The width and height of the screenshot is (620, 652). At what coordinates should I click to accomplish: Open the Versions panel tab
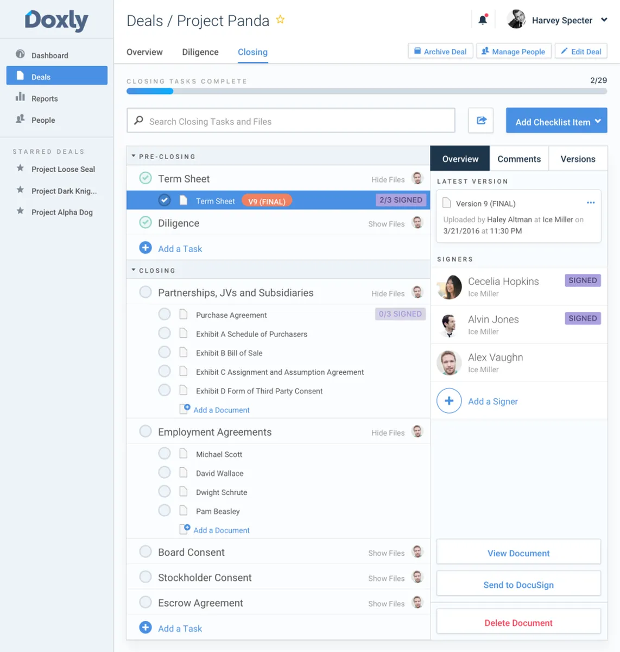(578, 159)
